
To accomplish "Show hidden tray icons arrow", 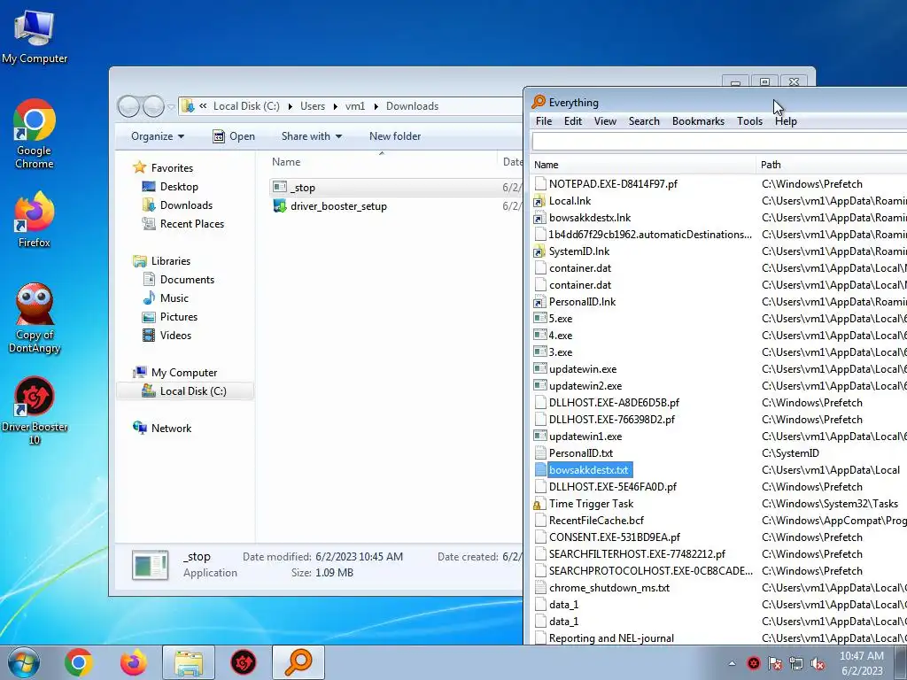I will [x=732, y=664].
